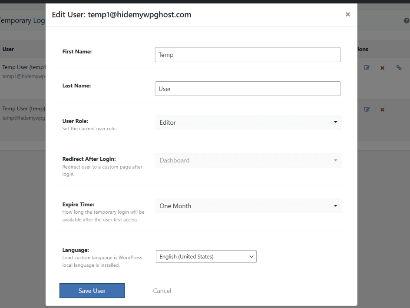410x308 pixels.
Task: Delete the temp user with the red X
Action: click(382, 109)
